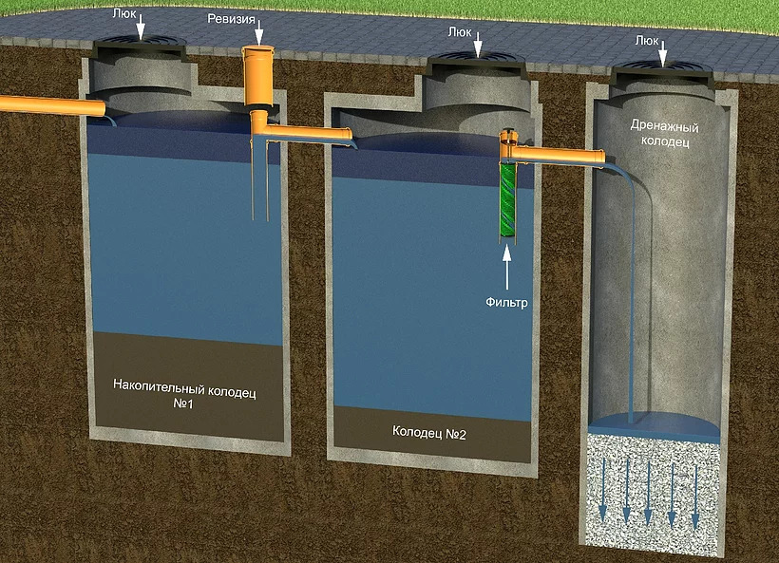Image resolution: width=779 pixels, height=563 pixels.
Task: Select the 'Дренажный колодец' label
Action: coord(664,134)
